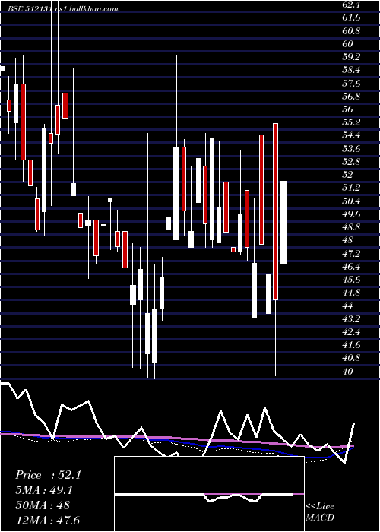Click the 41.6 price axis label
This screenshot has height=532, width=380.
(351, 345)
